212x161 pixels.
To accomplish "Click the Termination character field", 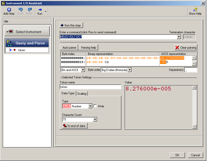I will pyautogui.click(x=189, y=37).
